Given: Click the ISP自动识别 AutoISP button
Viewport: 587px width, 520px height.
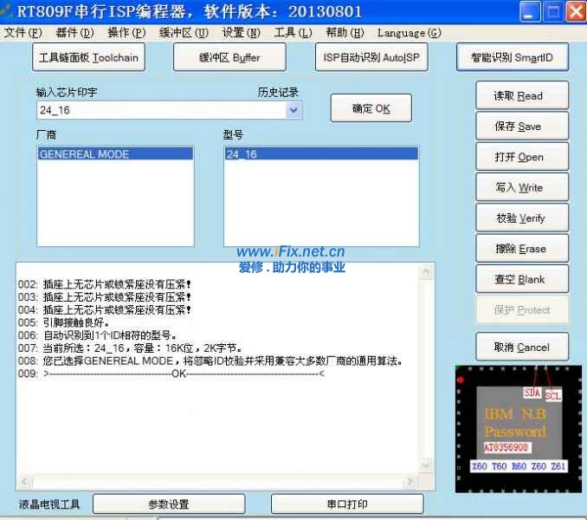Looking at the screenshot, I should 371,57.
